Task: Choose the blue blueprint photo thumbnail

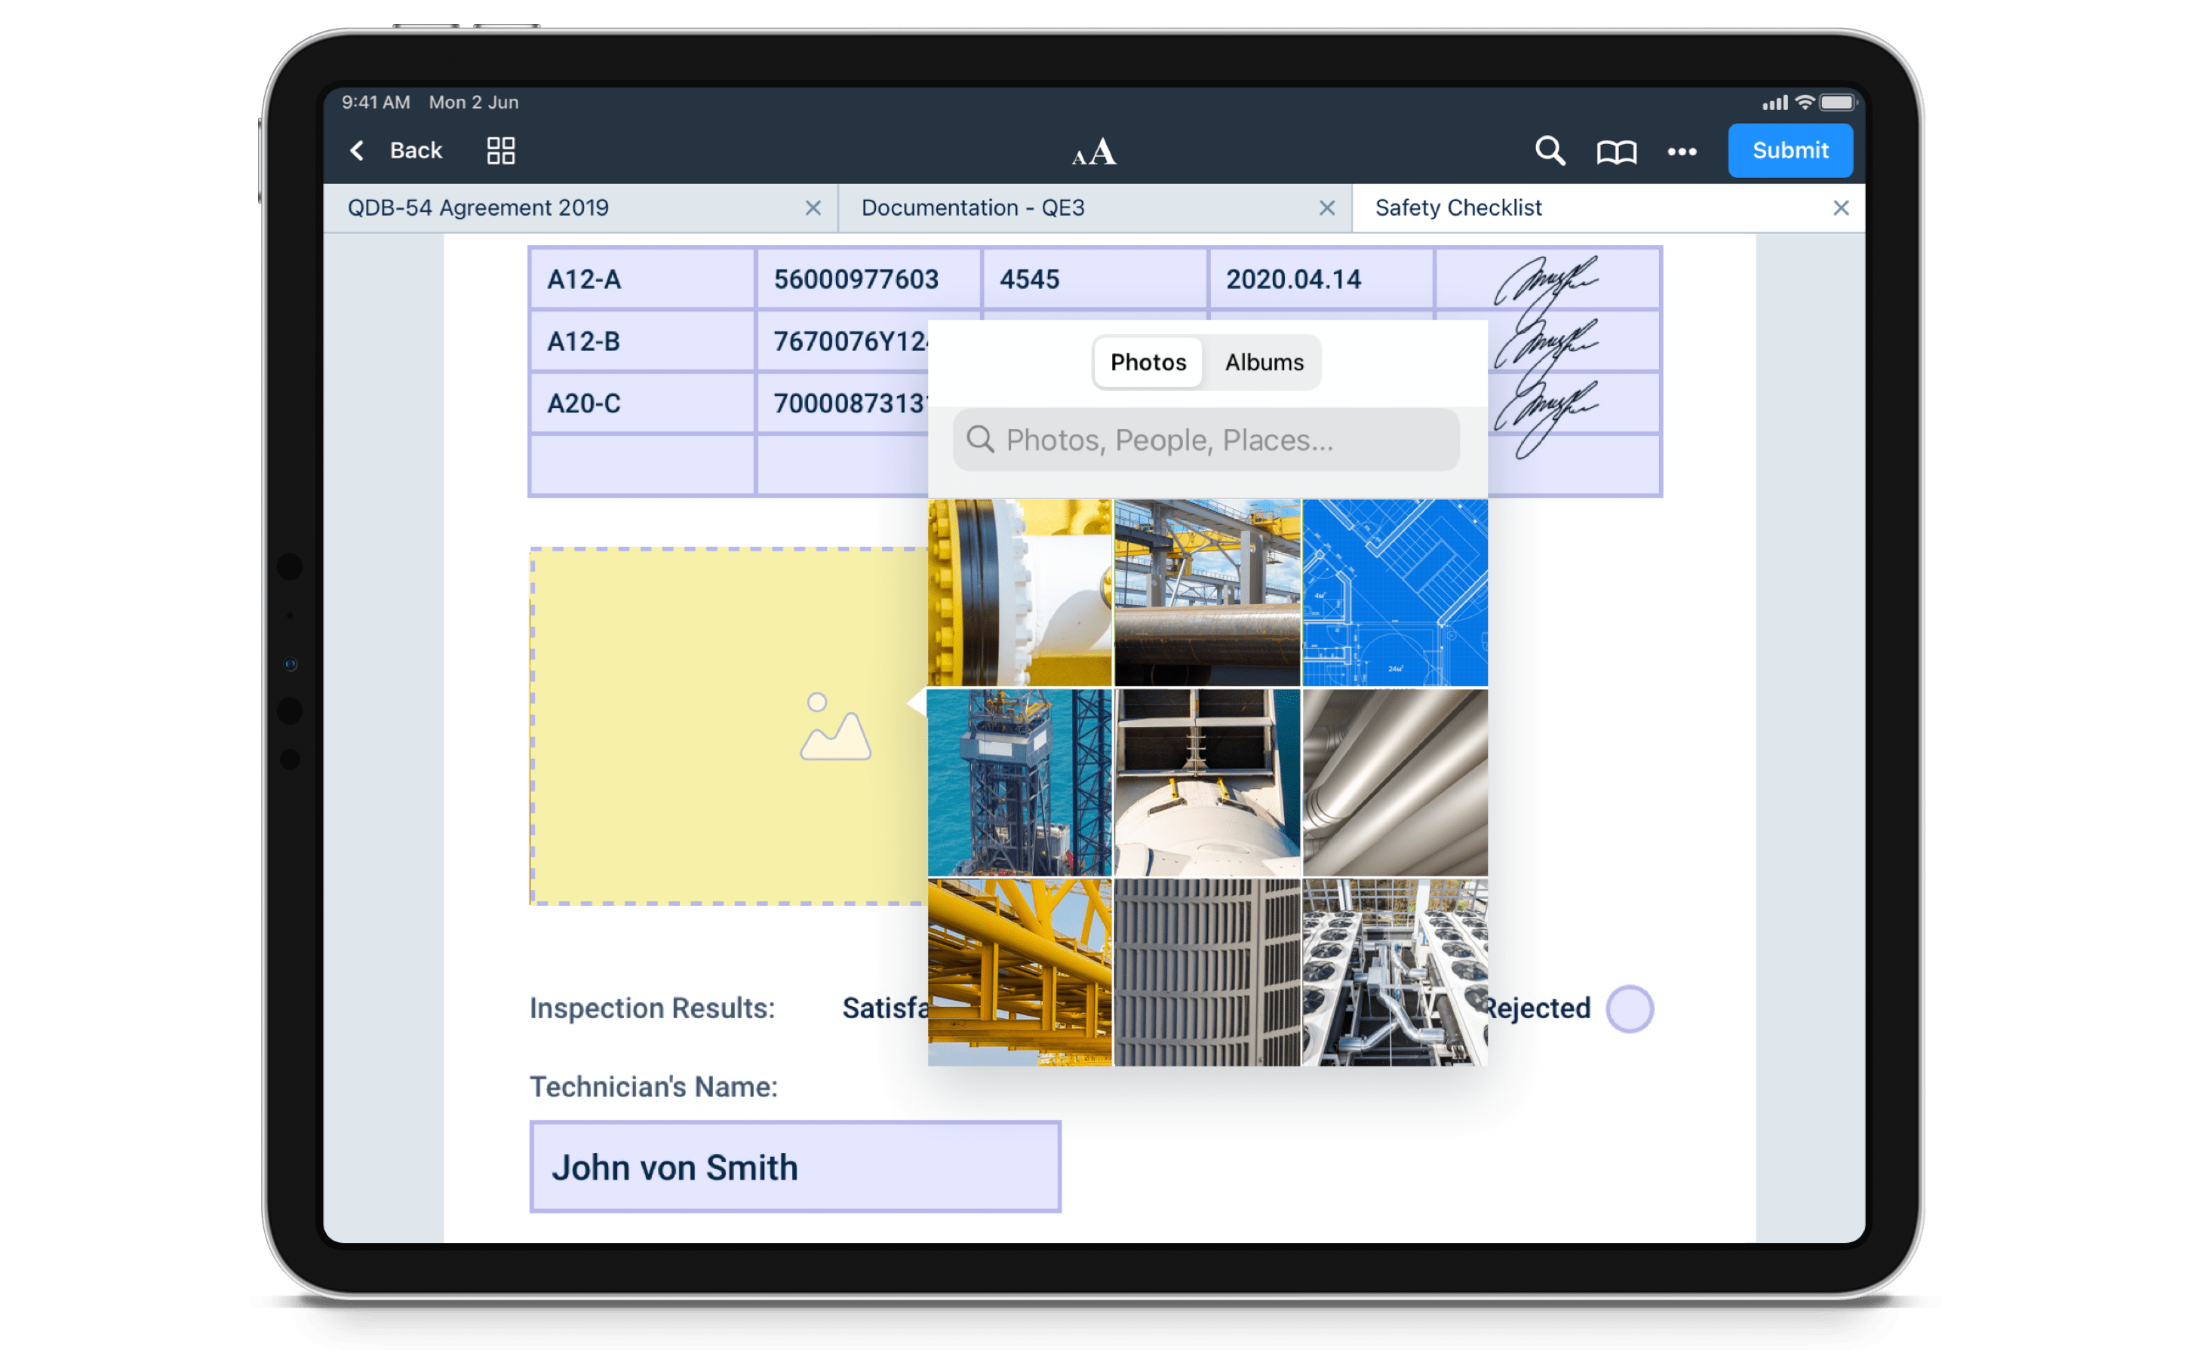Action: click(x=1395, y=592)
